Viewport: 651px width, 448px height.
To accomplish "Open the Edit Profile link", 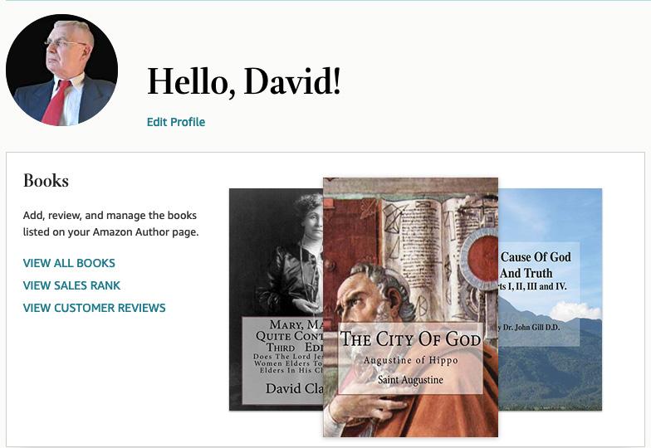I will click(176, 122).
